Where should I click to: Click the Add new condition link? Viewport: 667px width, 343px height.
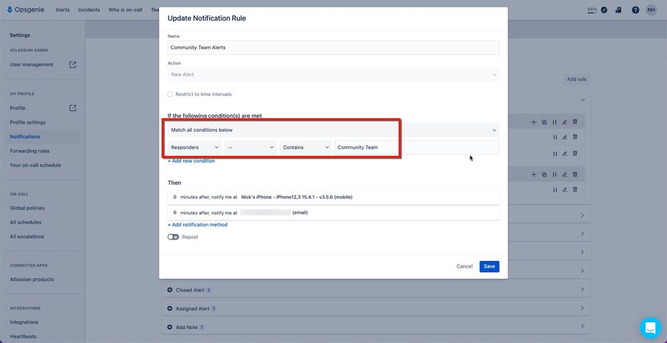[x=191, y=161]
